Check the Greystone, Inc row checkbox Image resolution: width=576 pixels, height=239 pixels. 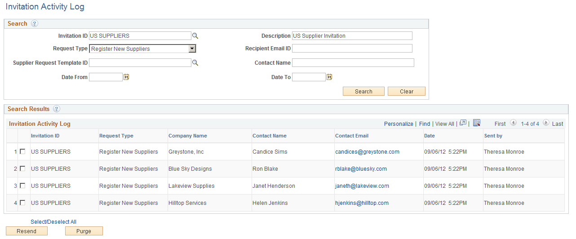coord(22,152)
